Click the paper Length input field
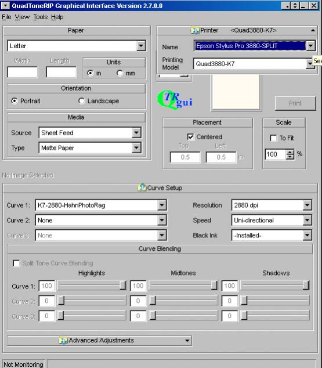The image size is (322, 368). point(61,72)
